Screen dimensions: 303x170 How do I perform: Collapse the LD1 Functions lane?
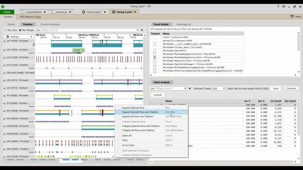click(4, 88)
